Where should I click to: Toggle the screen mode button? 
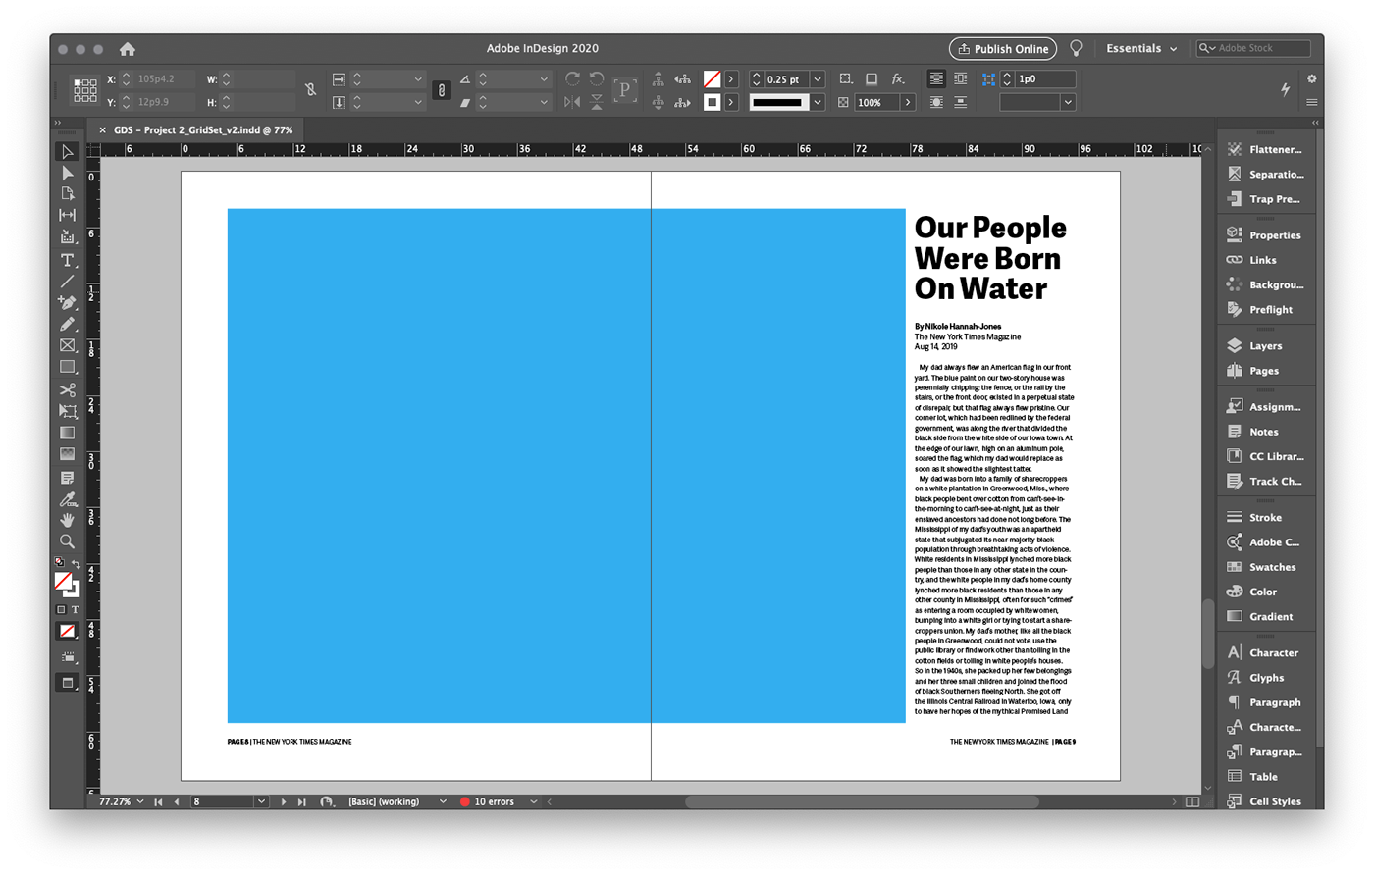click(x=67, y=683)
